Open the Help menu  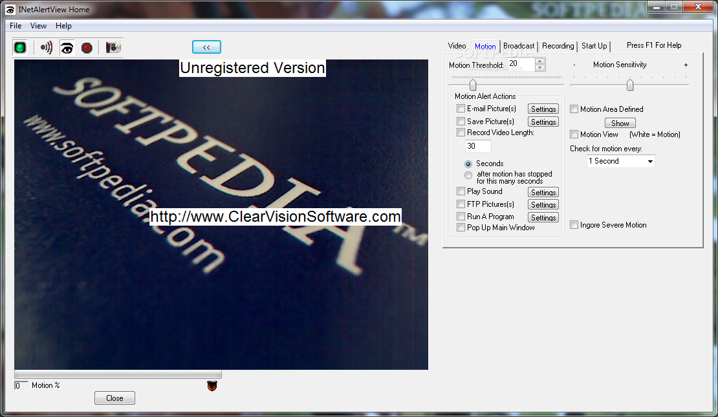tap(63, 26)
